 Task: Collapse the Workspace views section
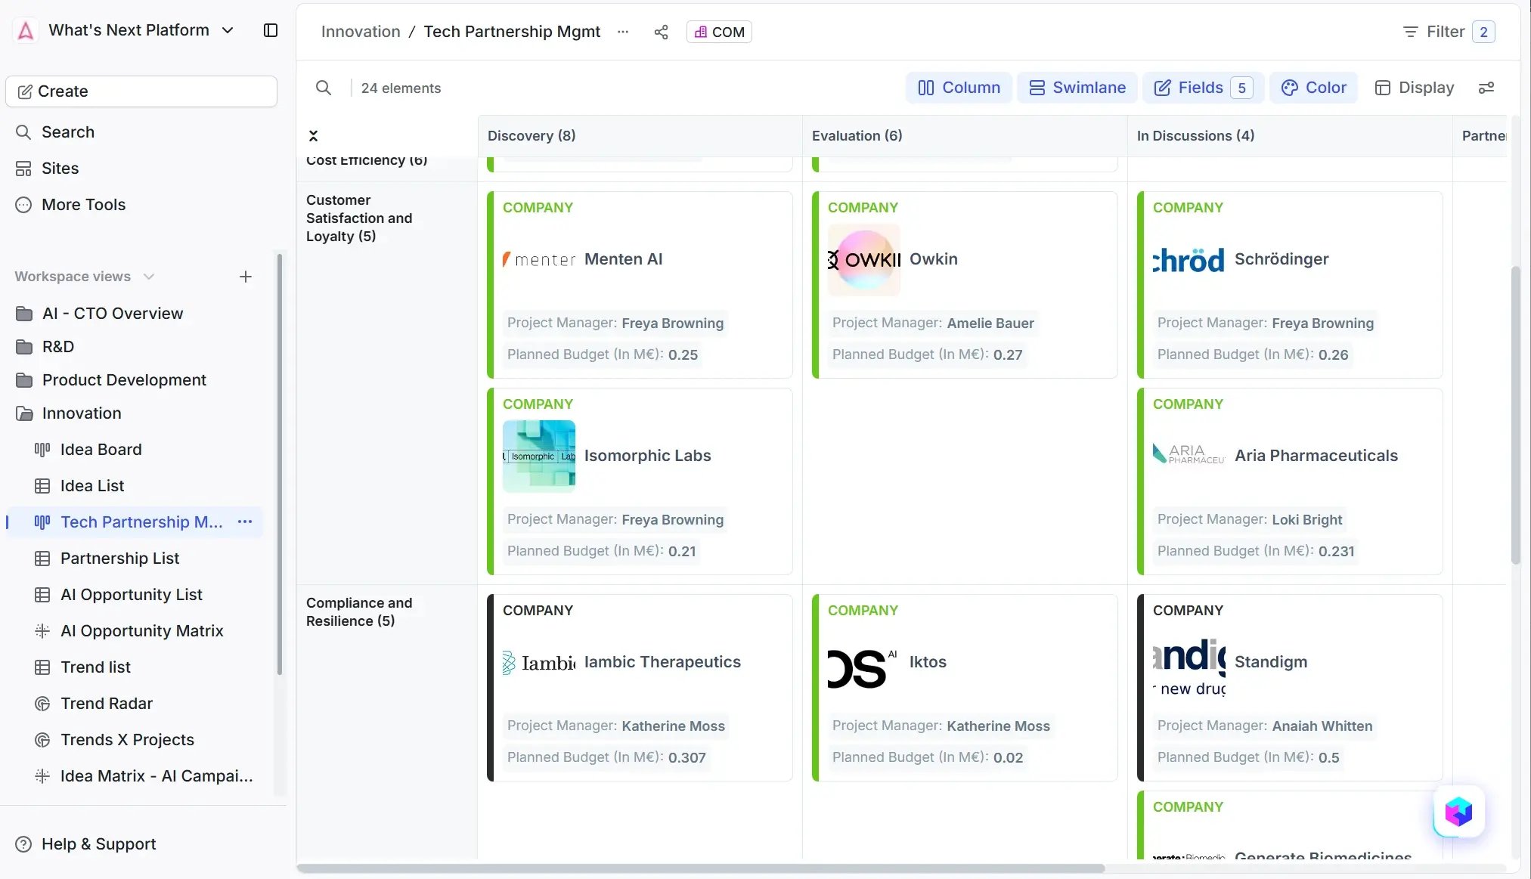(x=149, y=277)
